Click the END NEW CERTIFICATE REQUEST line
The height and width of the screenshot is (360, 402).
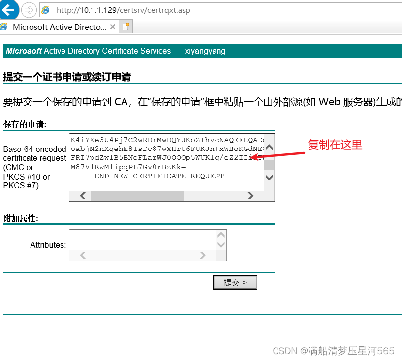click(159, 176)
